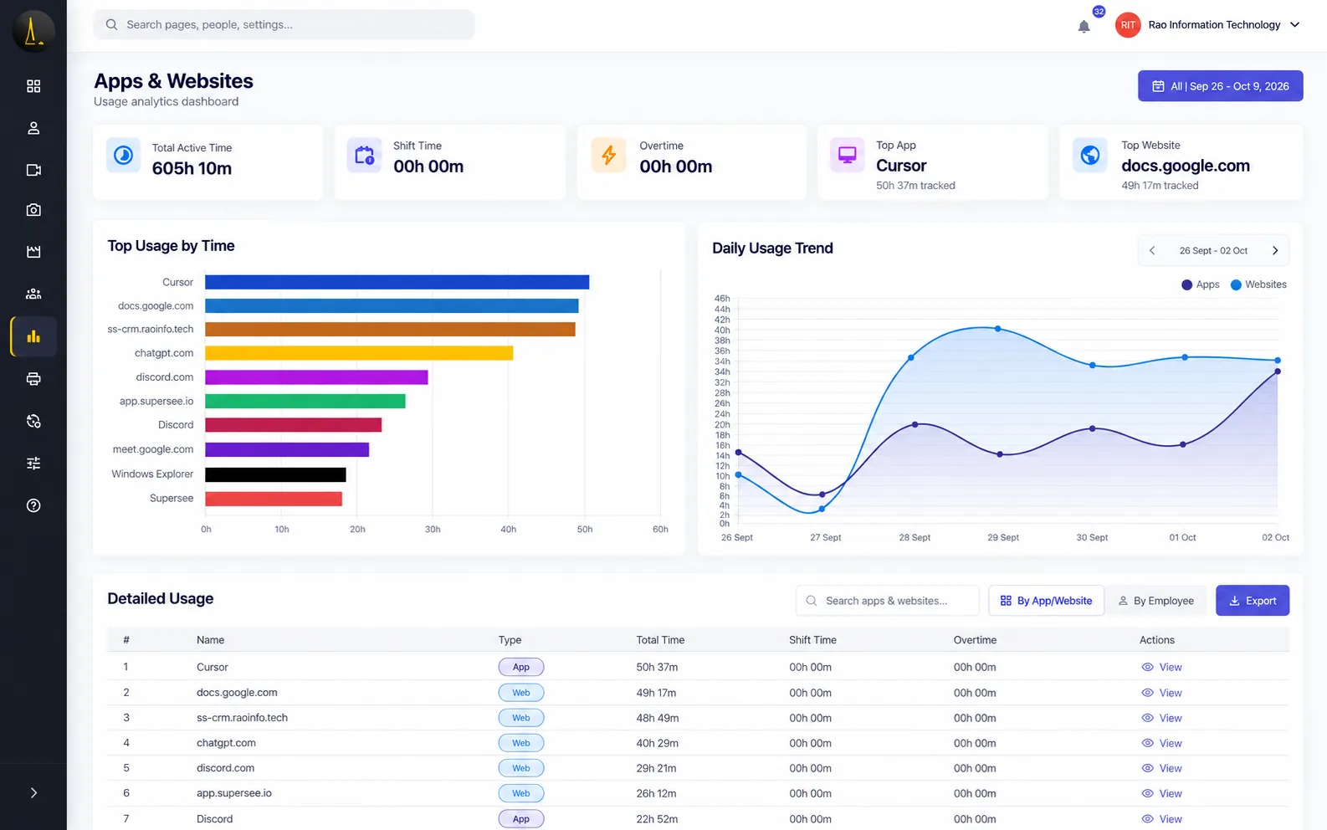The image size is (1327, 830).
Task: Click the purple discord.com bar
Action: pos(316,377)
